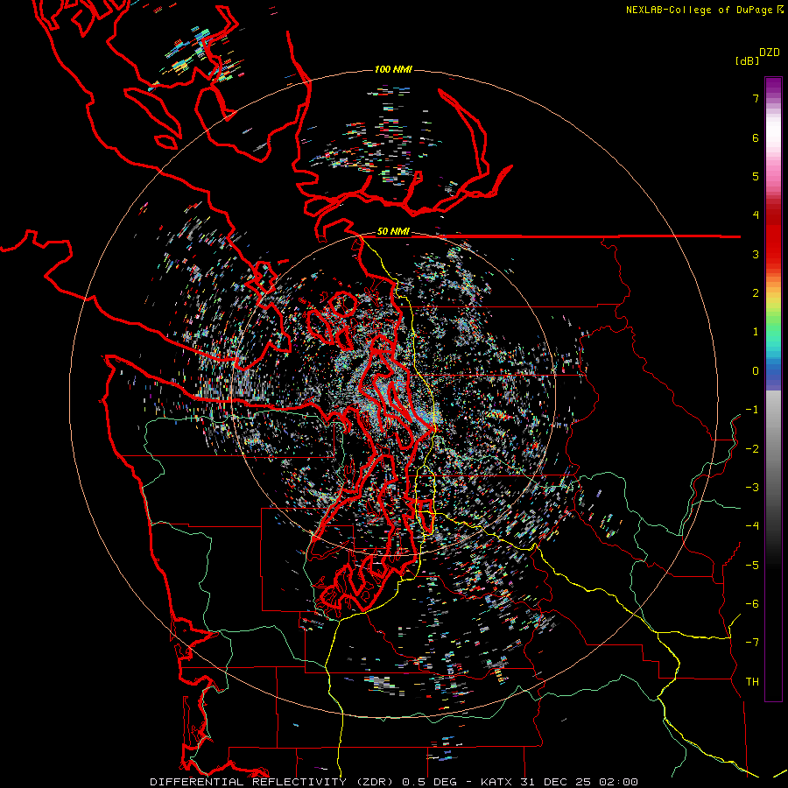Click the -1 value on color scale
Image resolution: width=788 pixels, height=788 pixels.
point(752,410)
